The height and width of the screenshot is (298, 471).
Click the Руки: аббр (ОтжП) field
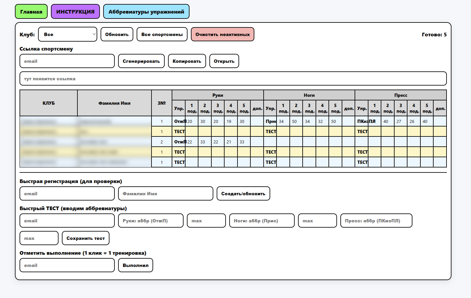(150, 221)
